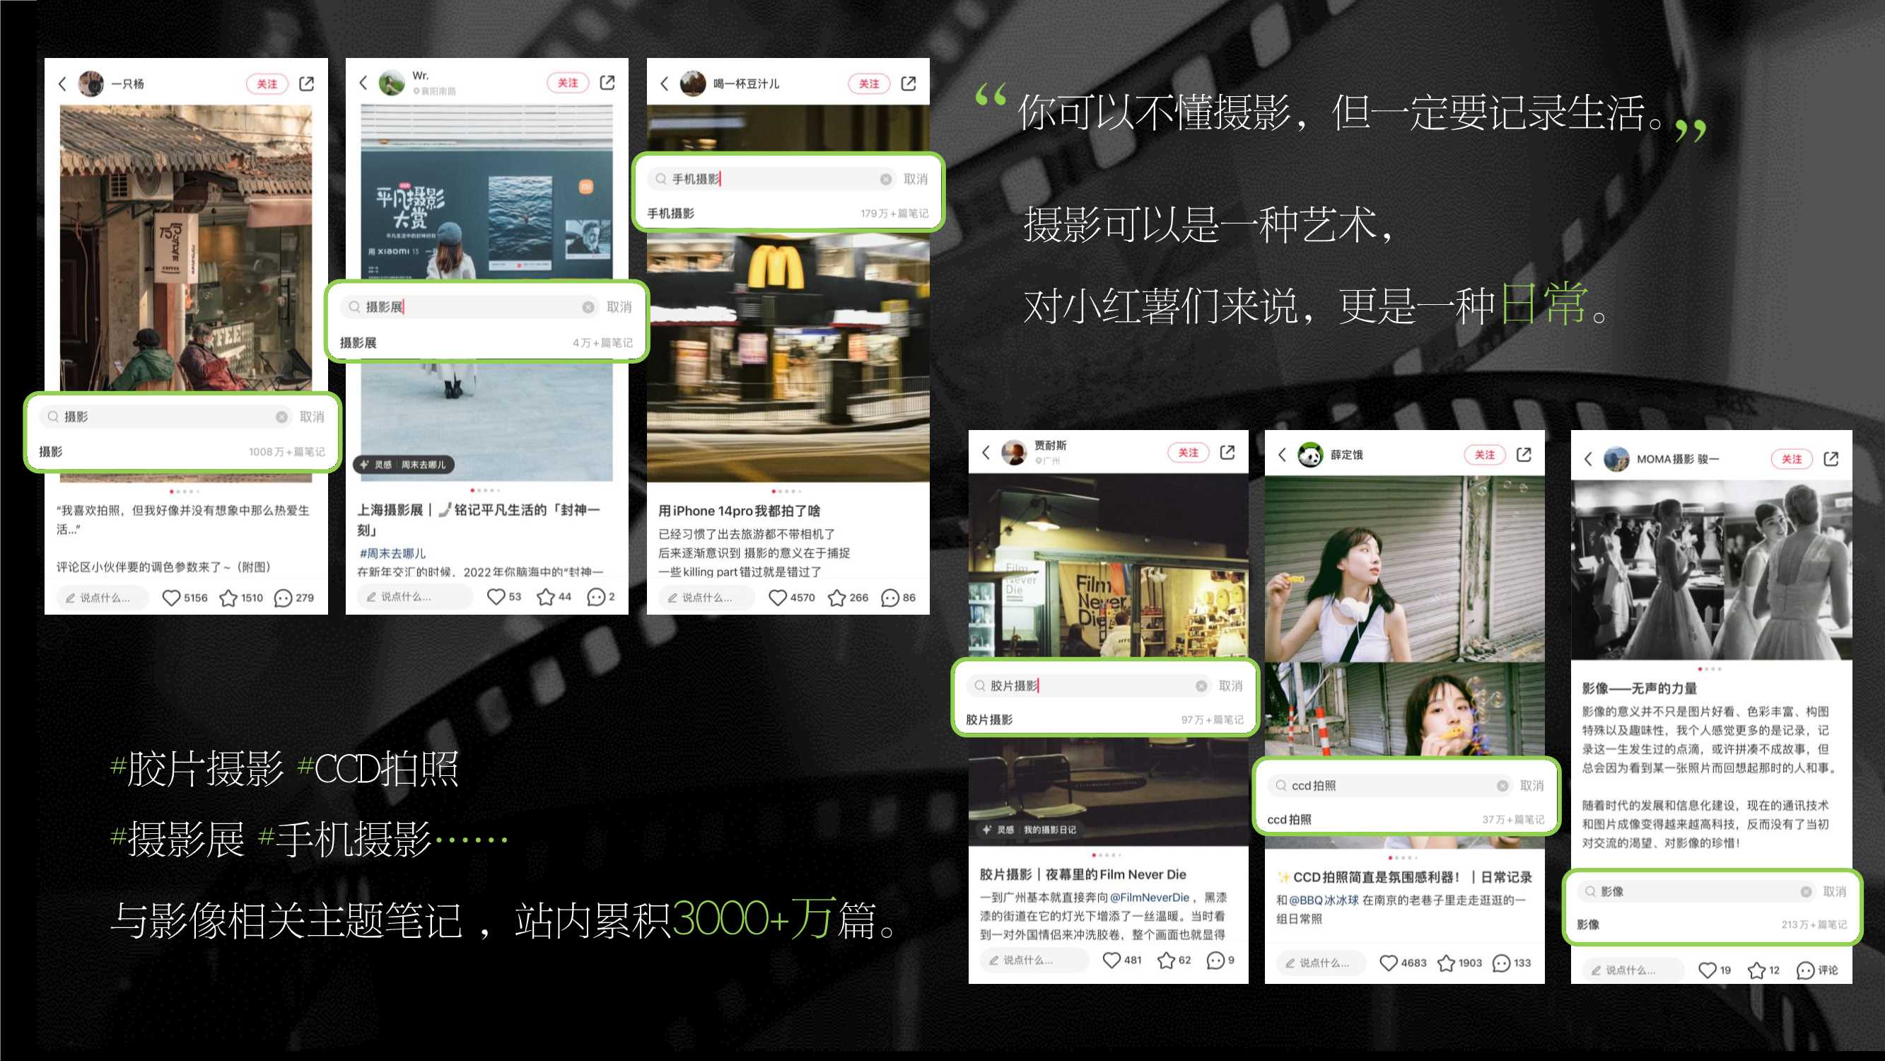Click comment bubble icon on Film Never Die post
The width and height of the screenshot is (1885, 1061).
click(x=1213, y=962)
